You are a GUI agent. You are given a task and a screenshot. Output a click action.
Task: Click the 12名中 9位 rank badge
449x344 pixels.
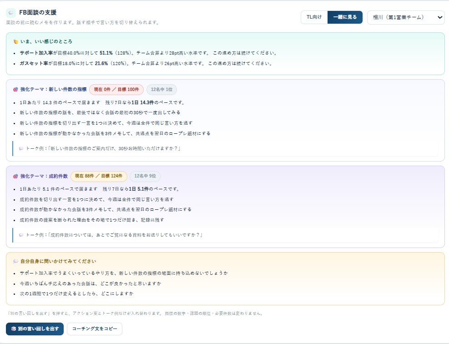145,176
